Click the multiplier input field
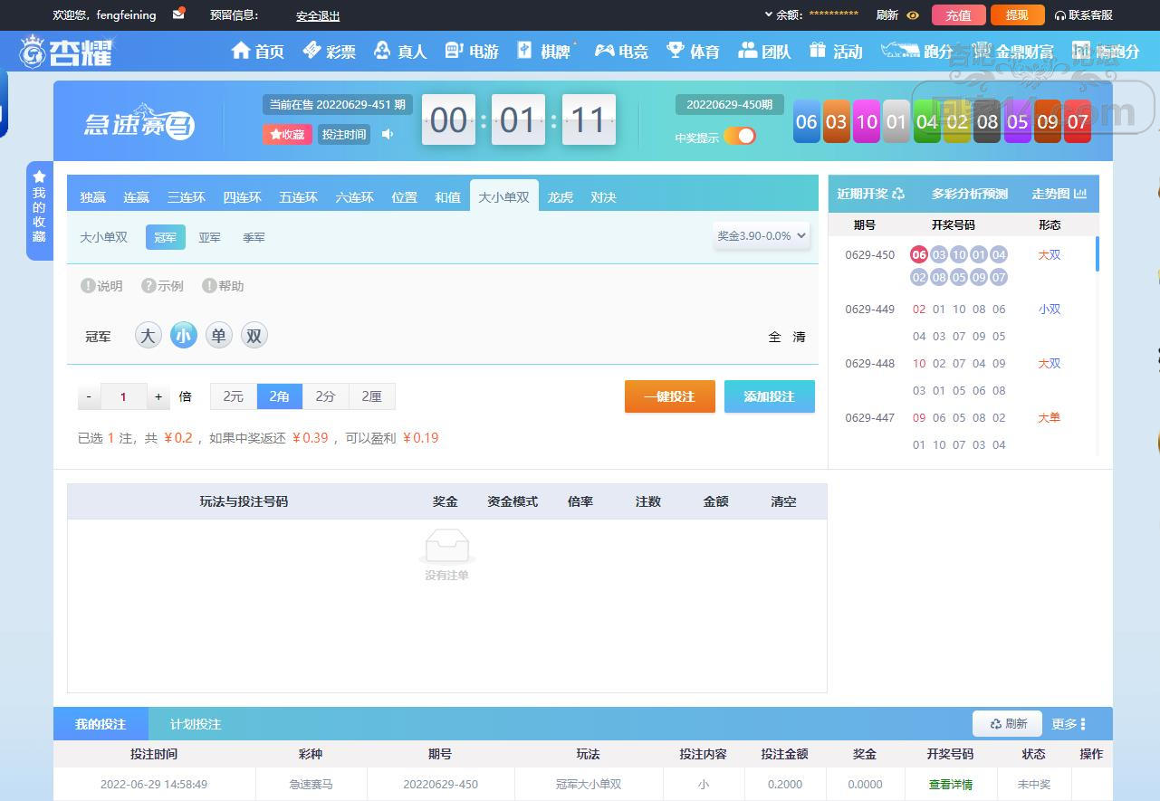The height and width of the screenshot is (801, 1160). click(x=123, y=396)
